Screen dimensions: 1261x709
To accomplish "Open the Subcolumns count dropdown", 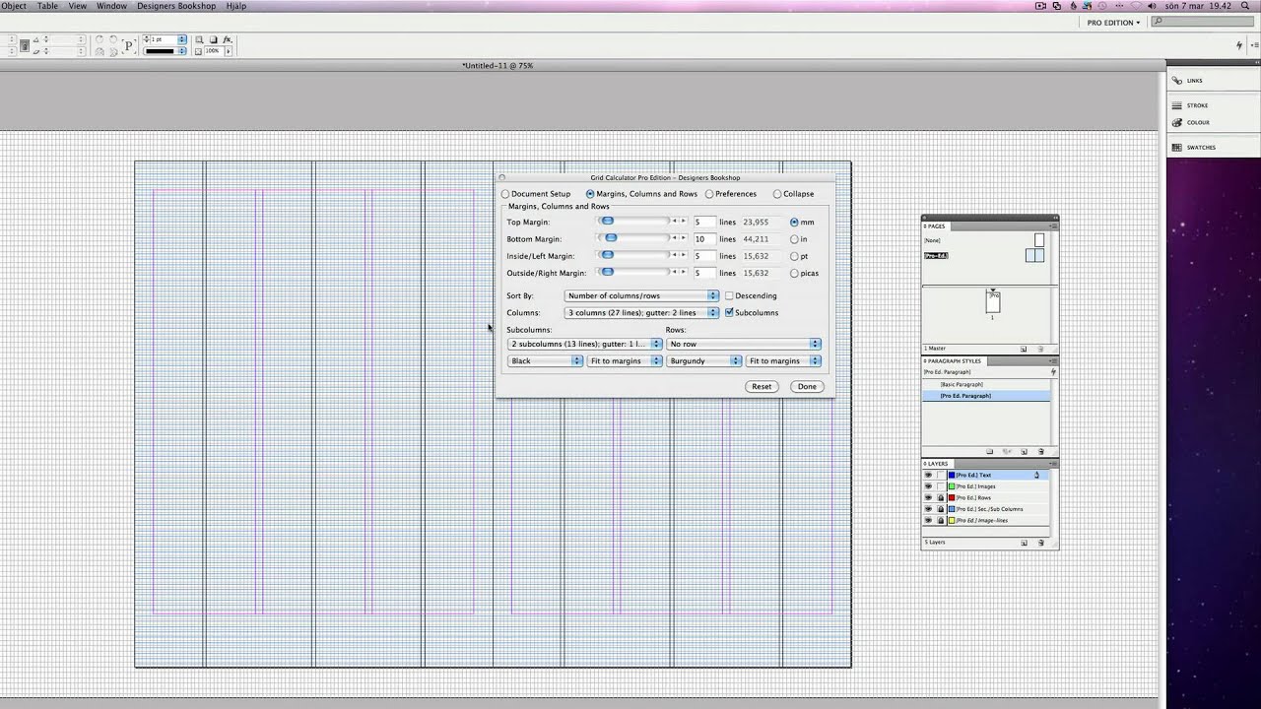I will (x=585, y=344).
